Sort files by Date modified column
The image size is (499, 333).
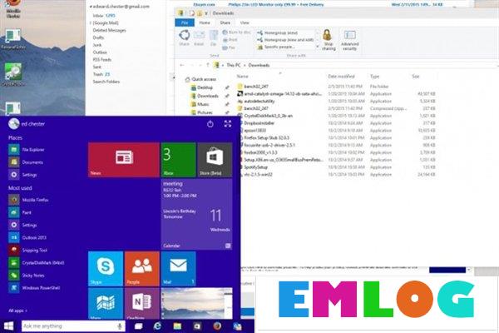[341, 76]
